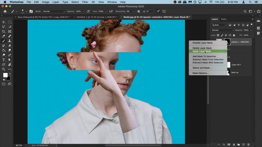The height and width of the screenshot is (147, 262).
Task: Select the Smudge tool
Action: [10, 50]
